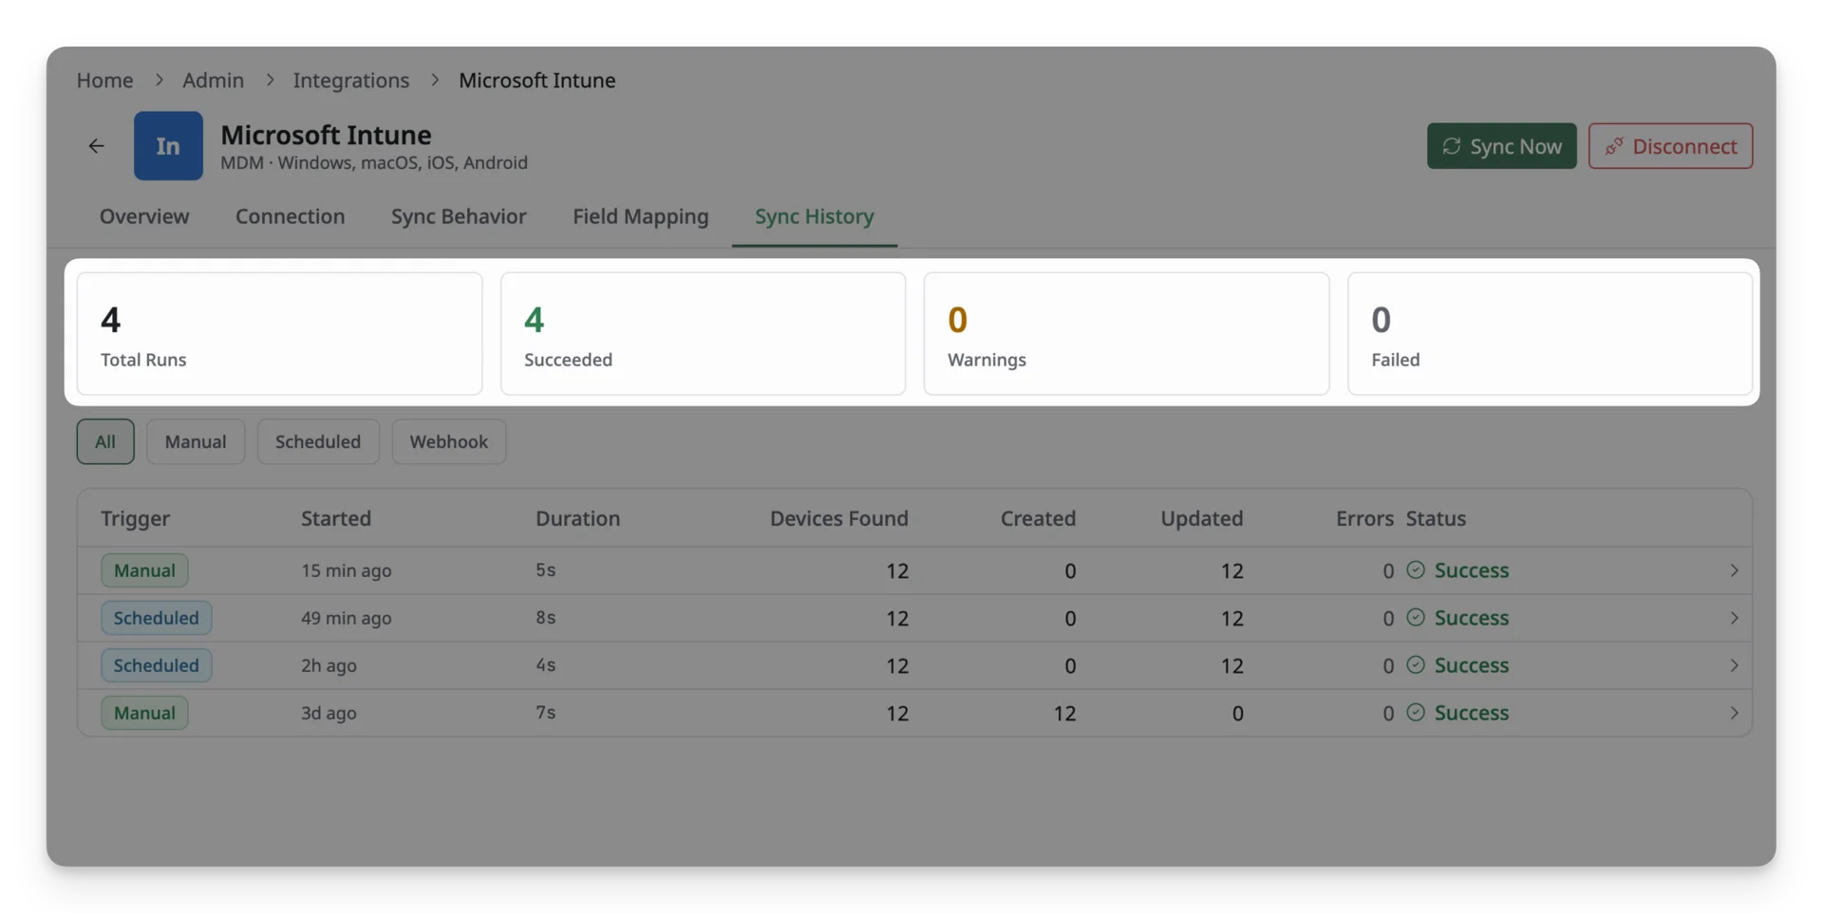The width and height of the screenshot is (1823, 913).
Task: Click the Succeeded count card
Action: [x=704, y=334]
